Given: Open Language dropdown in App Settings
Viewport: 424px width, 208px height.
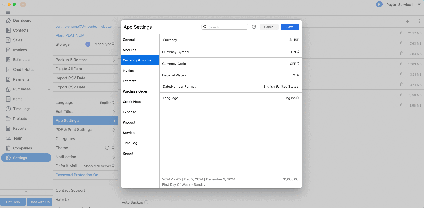Looking at the screenshot, I should [x=292, y=98].
